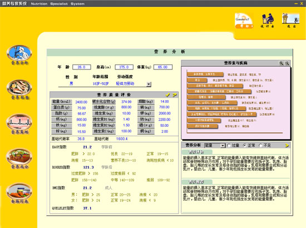Click the yellow arrow next to 不足

[x=287, y=146]
